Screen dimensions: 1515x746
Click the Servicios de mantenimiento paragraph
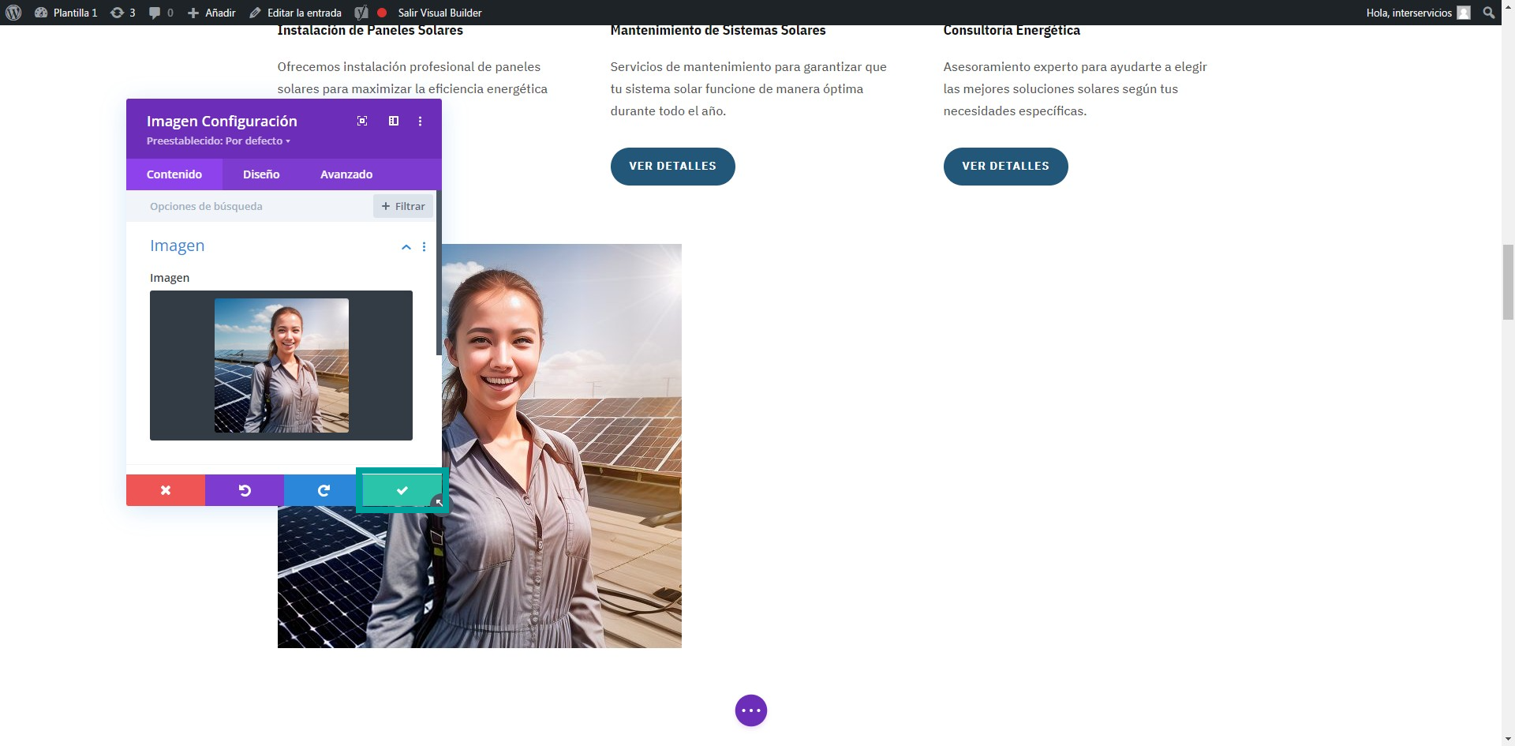point(749,89)
